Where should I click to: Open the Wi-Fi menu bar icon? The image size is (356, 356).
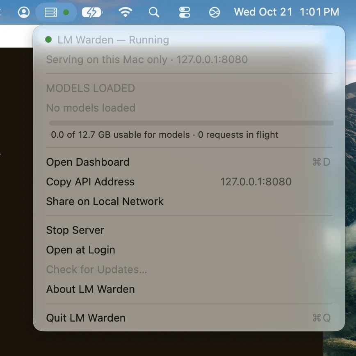(126, 12)
